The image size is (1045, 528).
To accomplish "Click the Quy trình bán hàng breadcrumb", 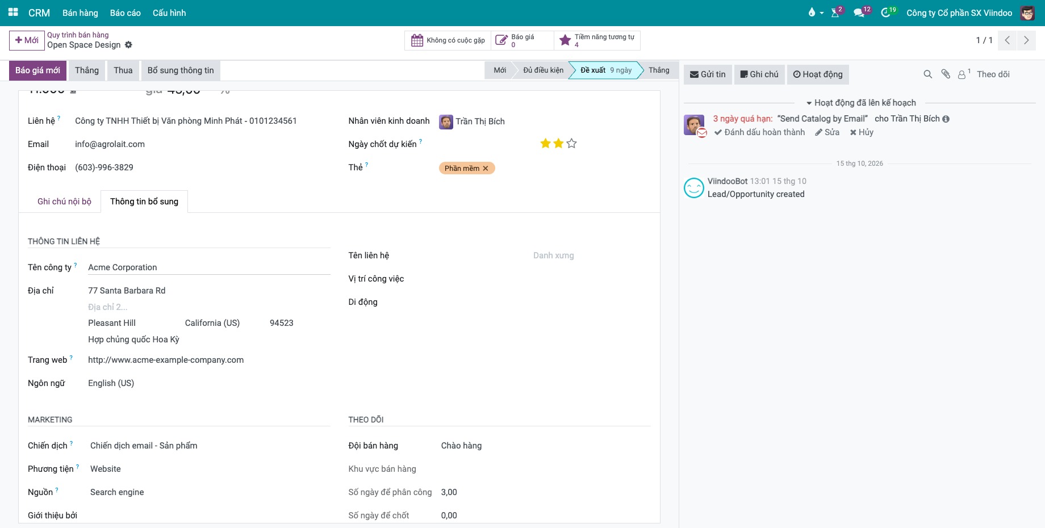I will click(78, 35).
